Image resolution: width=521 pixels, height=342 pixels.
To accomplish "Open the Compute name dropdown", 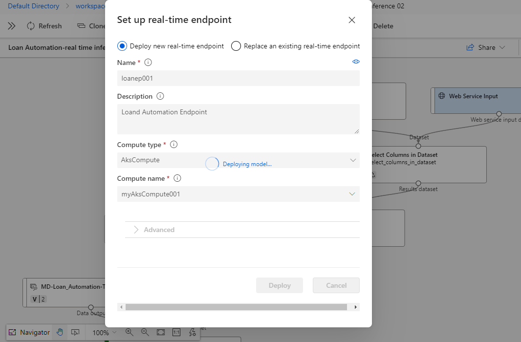I will coord(352,193).
